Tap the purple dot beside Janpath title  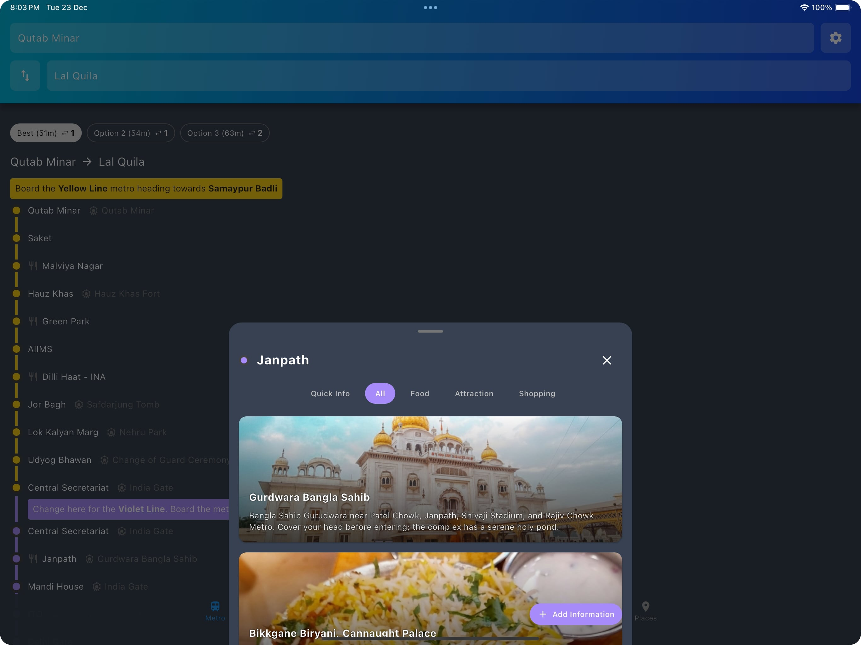point(244,360)
